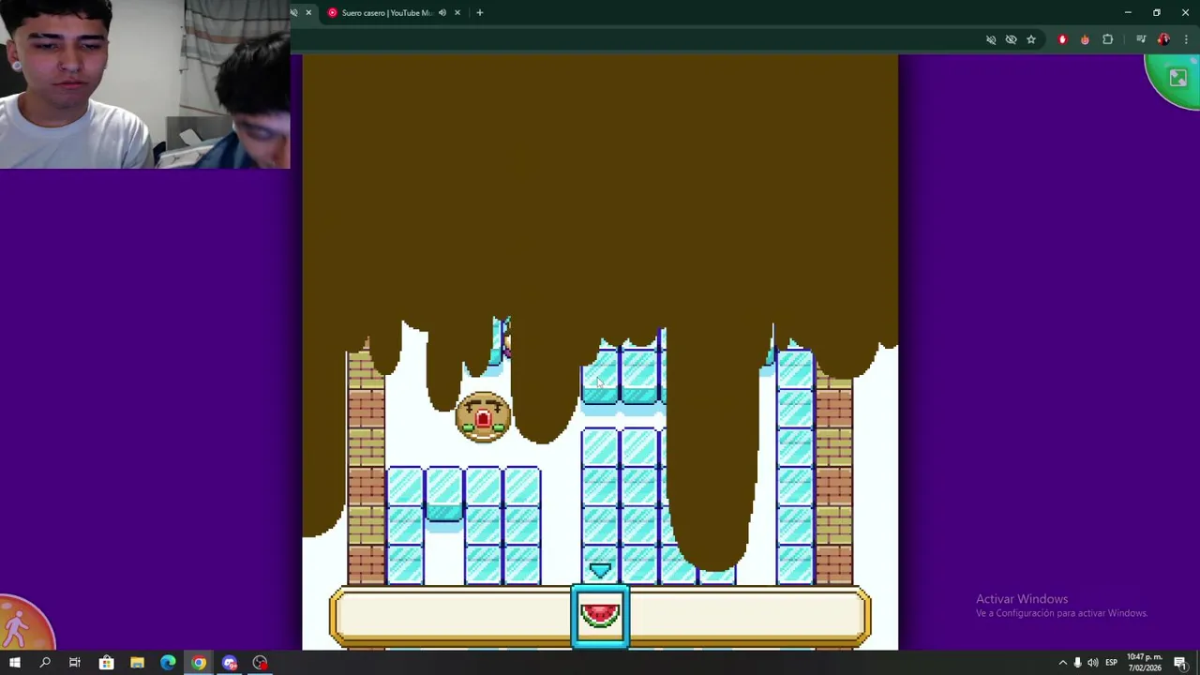Click the cookie character in the game
1200x675 pixels.
coord(484,417)
